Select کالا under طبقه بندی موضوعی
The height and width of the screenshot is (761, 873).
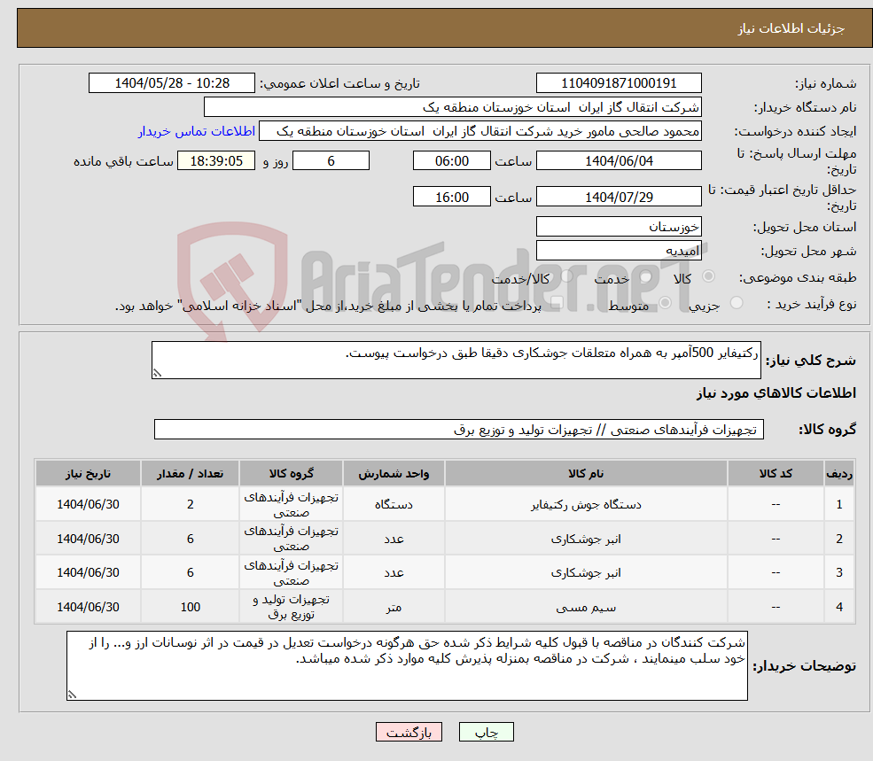pyautogui.click(x=709, y=276)
